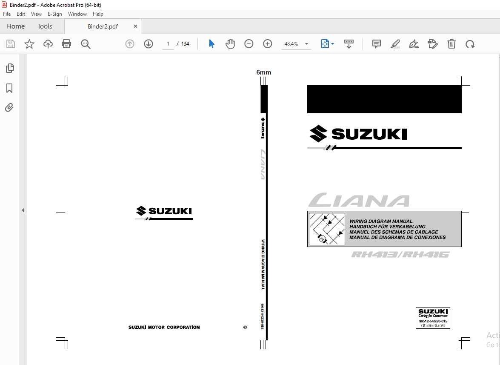Open the E-Sign menu

pyautogui.click(x=55, y=14)
